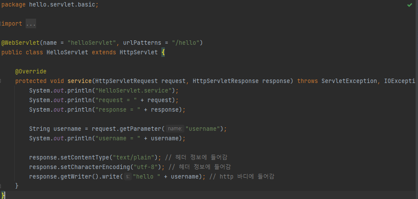Click the package hello.servlet.basic line

click(50, 5)
